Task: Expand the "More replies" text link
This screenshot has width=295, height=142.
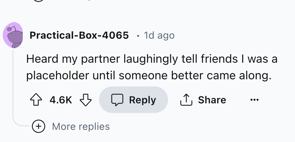Action: point(81,127)
